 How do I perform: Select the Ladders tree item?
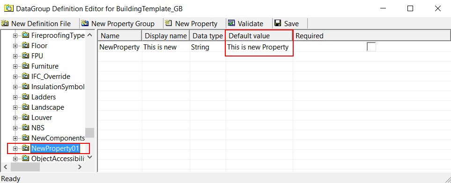(44, 97)
